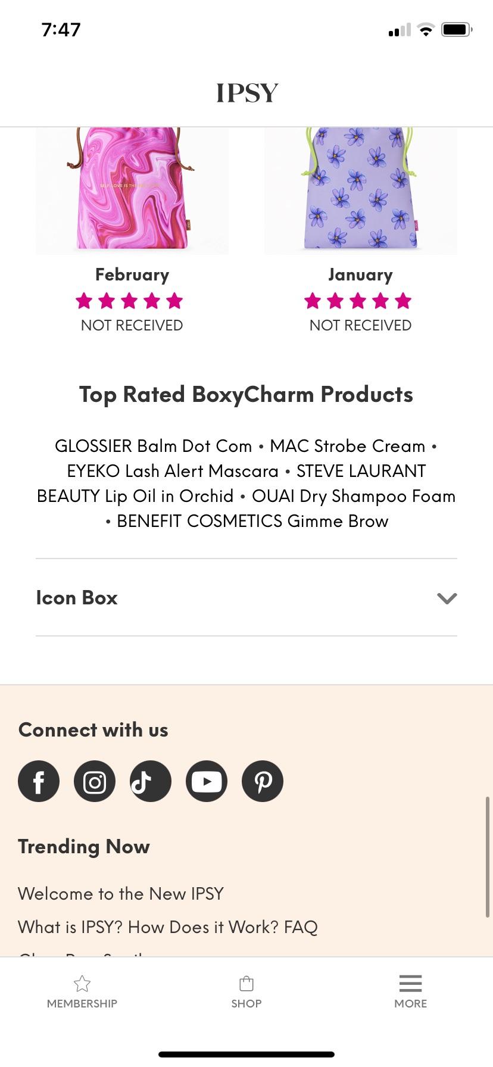Image resolution: width=493 pixels, height=1067 pixels.
Task: Tap the YouTube icon
Action: (207, 781)
